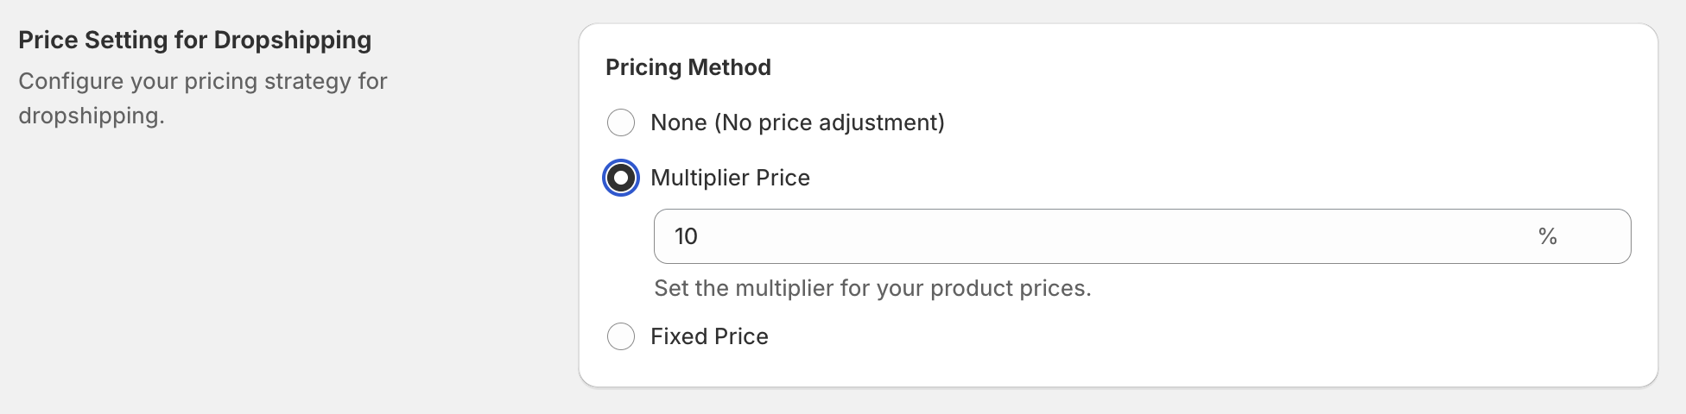Viewport: 1686px width, 414px height.
Task: Click the "Price Setting for Dropshipping" title
Action: coord(194,40)
